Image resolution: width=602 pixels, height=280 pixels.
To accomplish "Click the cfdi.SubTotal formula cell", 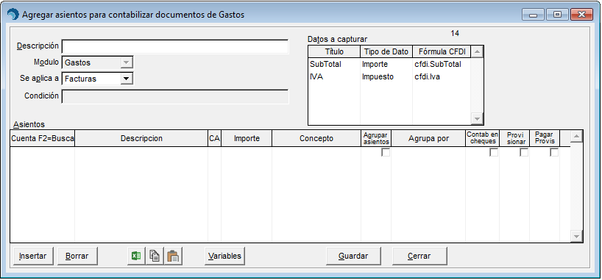I will coord(442,65).
